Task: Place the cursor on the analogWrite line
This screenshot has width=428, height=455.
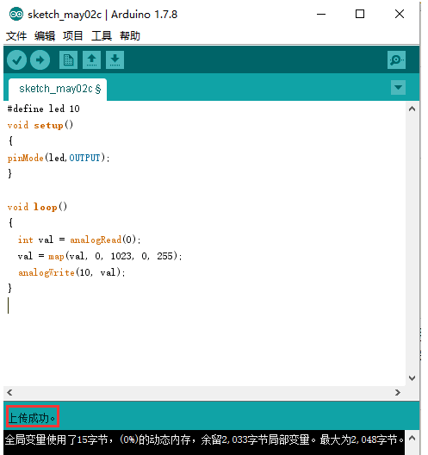Action: pos(71,272)
